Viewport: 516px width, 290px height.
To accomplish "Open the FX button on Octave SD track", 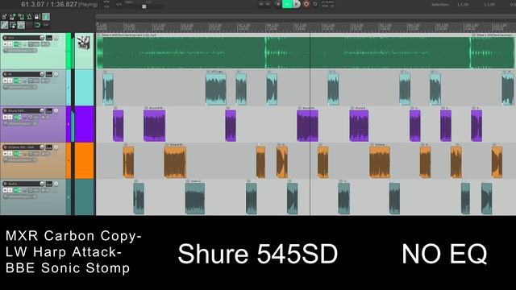I will click(16, 154).
